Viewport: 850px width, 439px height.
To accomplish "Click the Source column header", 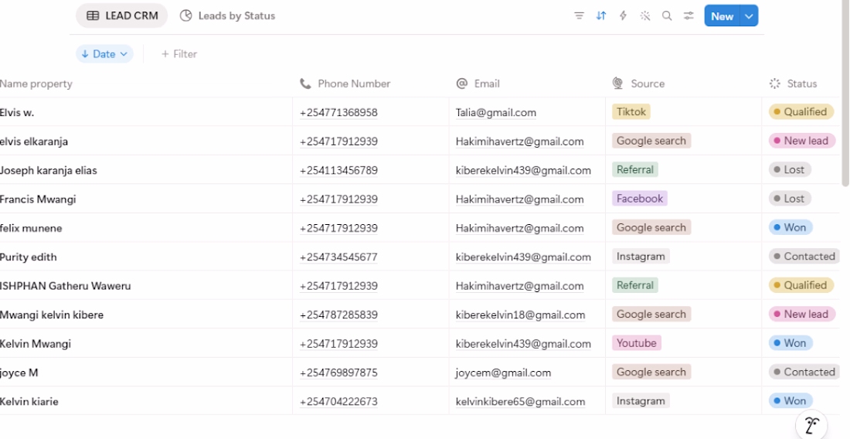I will [x=638, y=83].
